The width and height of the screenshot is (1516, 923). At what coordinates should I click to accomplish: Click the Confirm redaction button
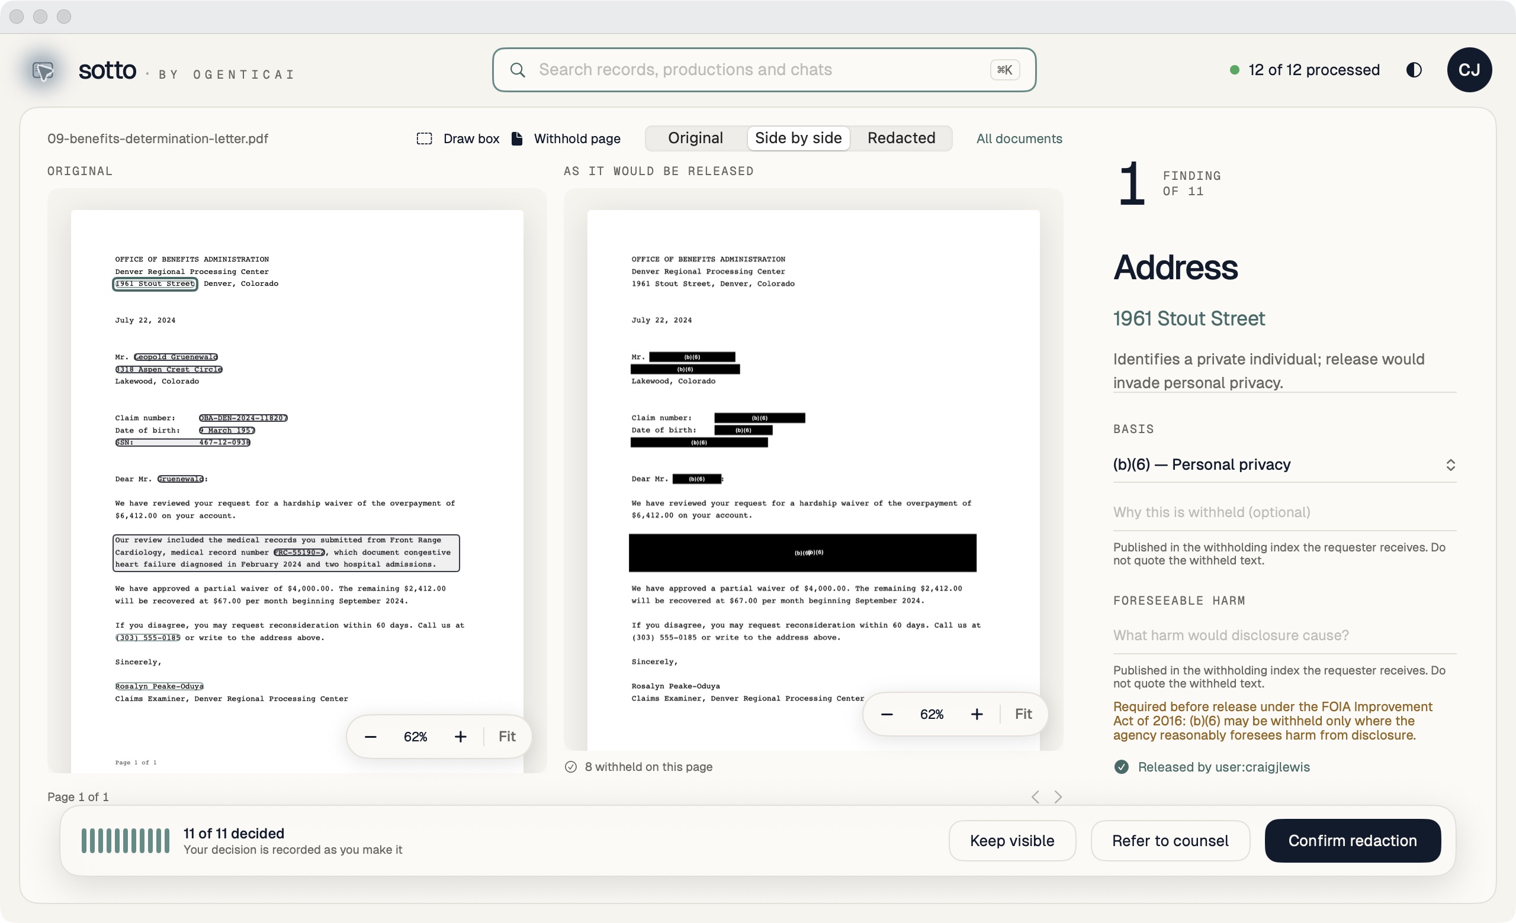point(1353,841)
